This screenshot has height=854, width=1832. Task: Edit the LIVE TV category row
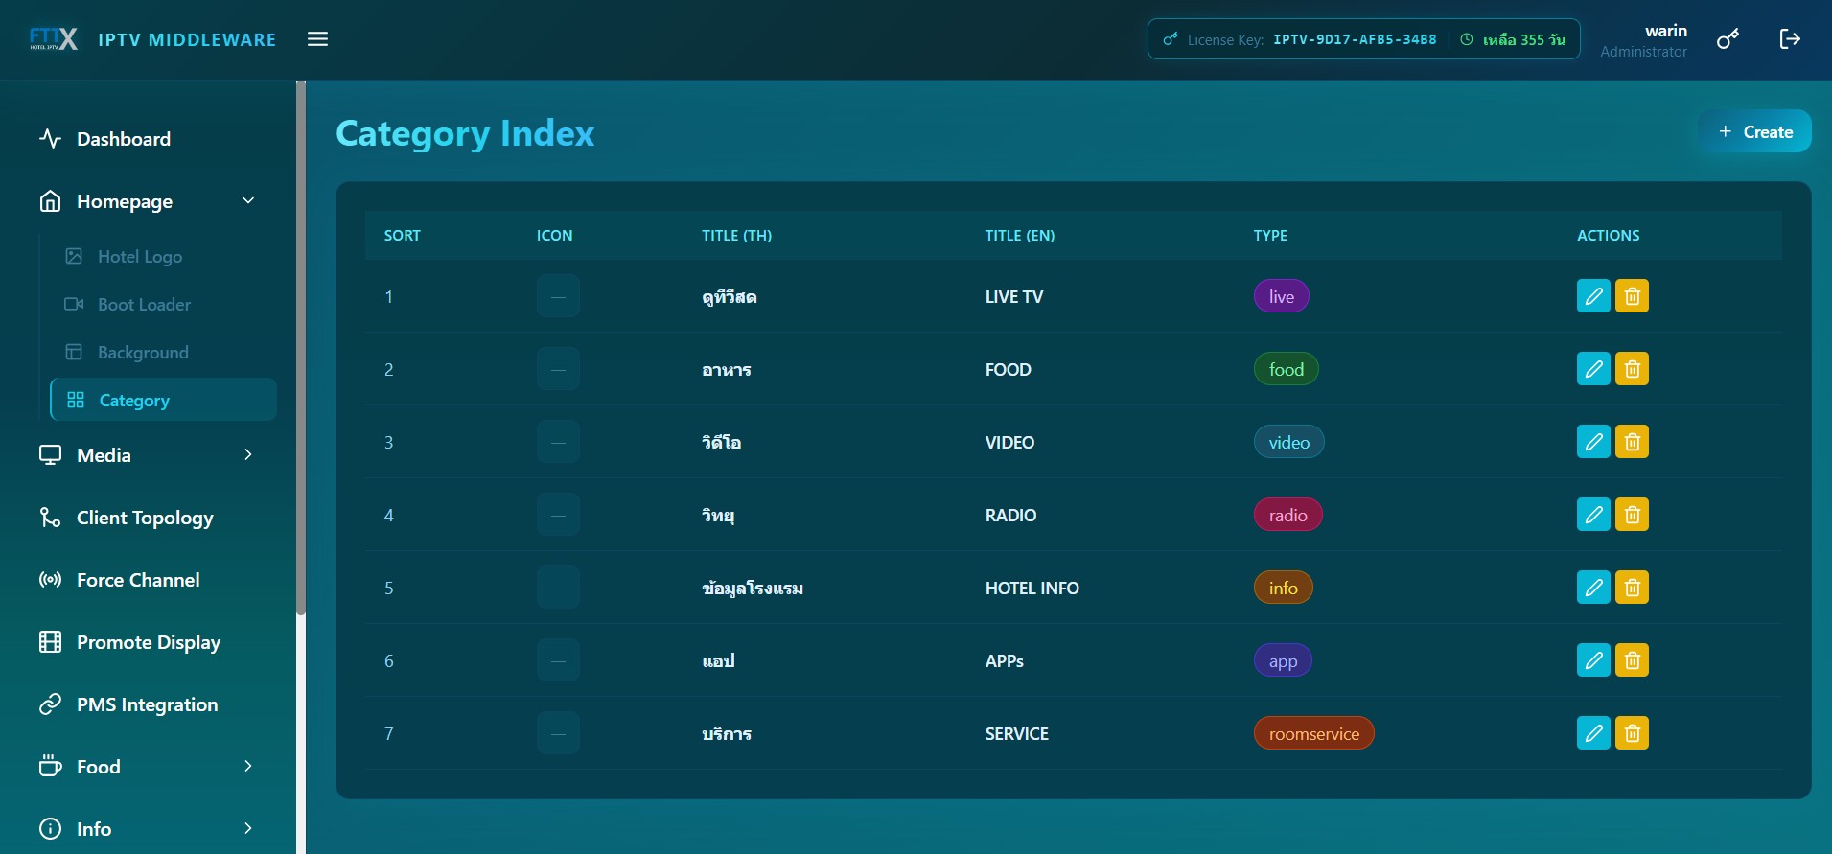point(1593,296)
